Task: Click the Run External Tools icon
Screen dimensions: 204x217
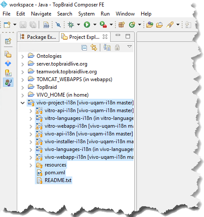Action: tap(103, 25)
